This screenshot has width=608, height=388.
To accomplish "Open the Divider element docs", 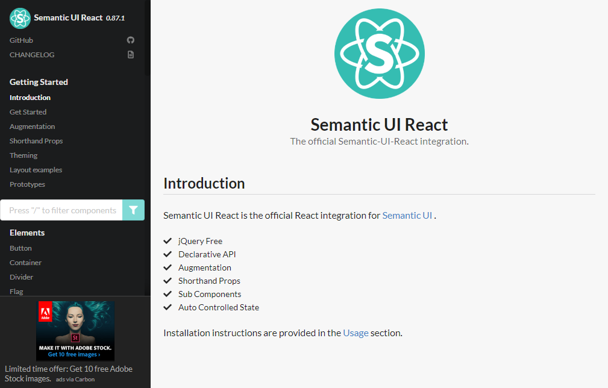I will [21, 277].
